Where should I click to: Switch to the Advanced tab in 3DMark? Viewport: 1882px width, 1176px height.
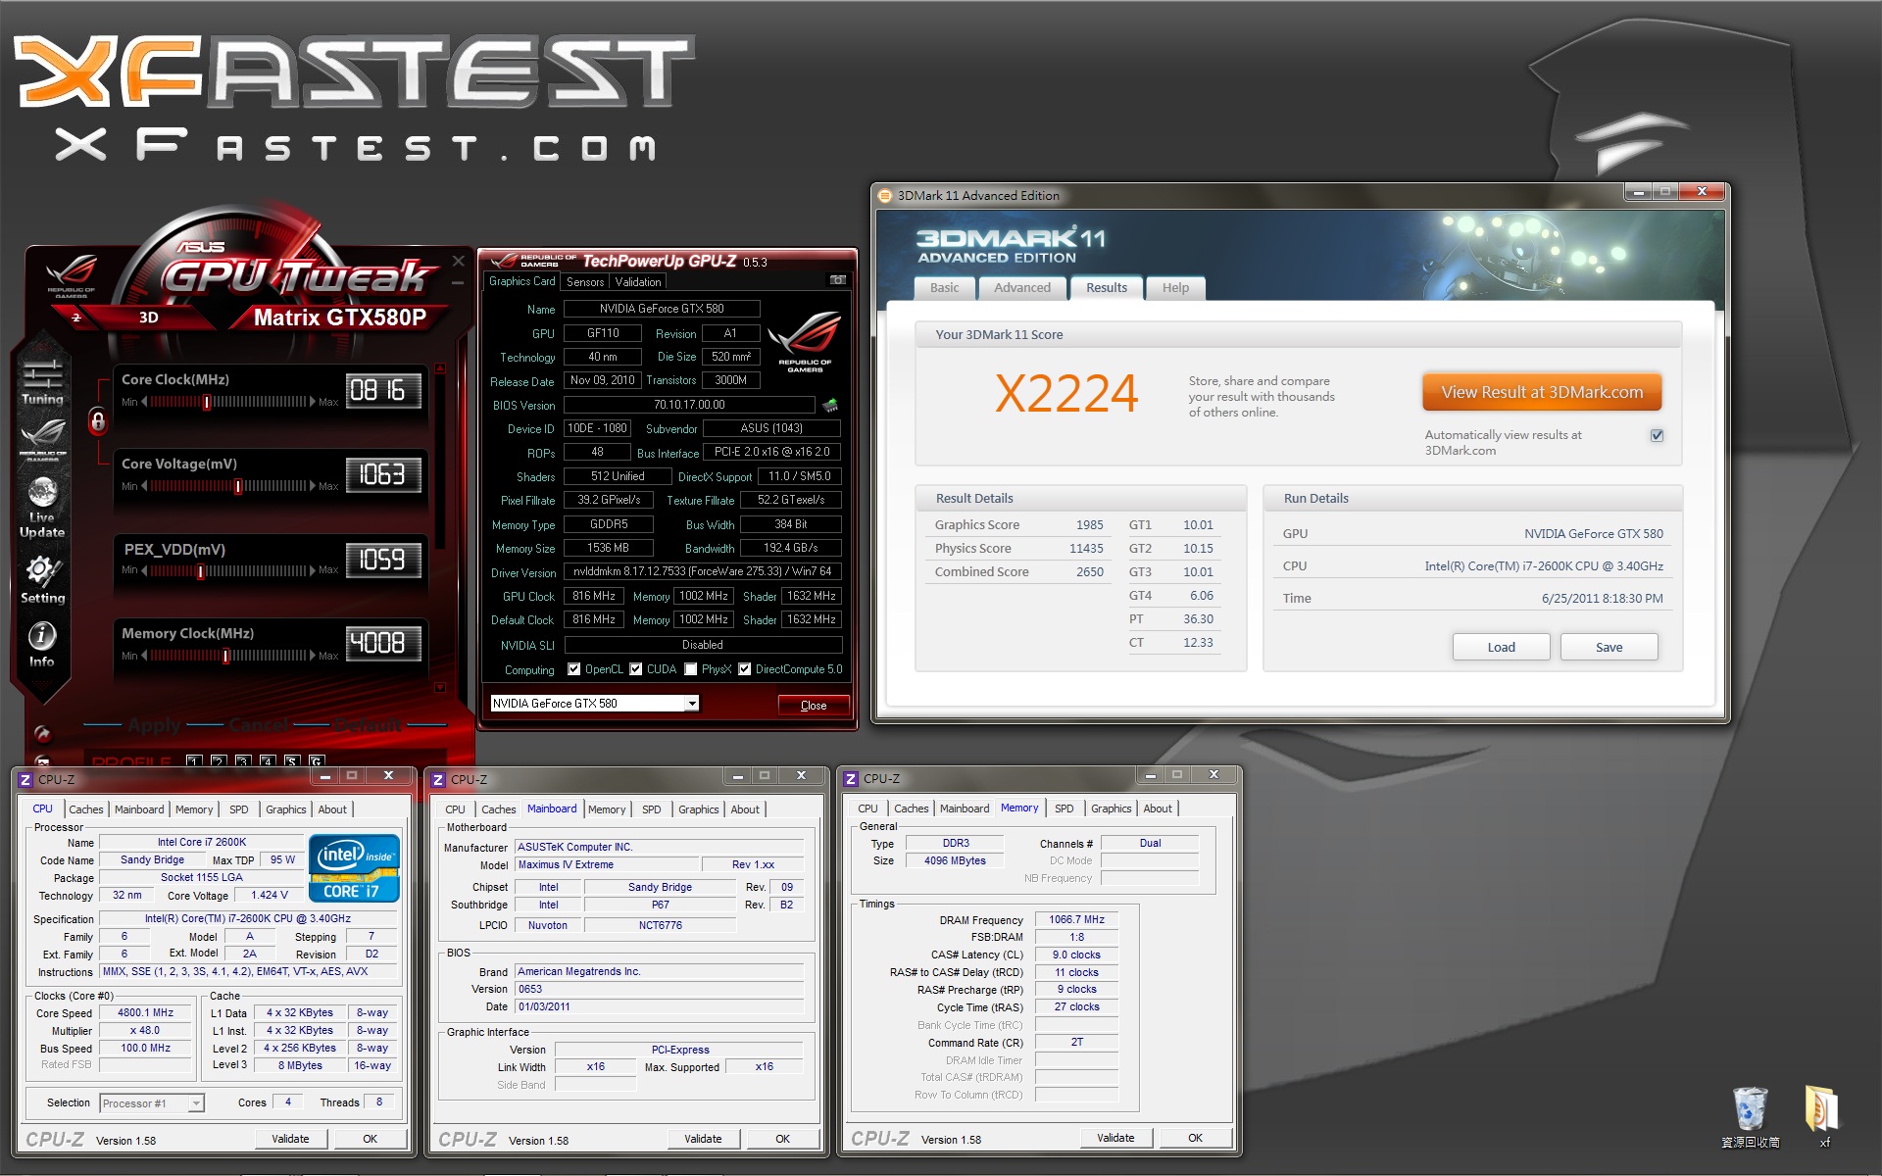coord(1021,288)
